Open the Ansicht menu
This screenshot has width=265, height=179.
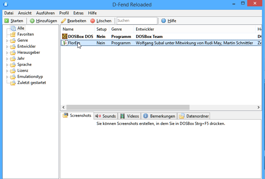point(25,13)
